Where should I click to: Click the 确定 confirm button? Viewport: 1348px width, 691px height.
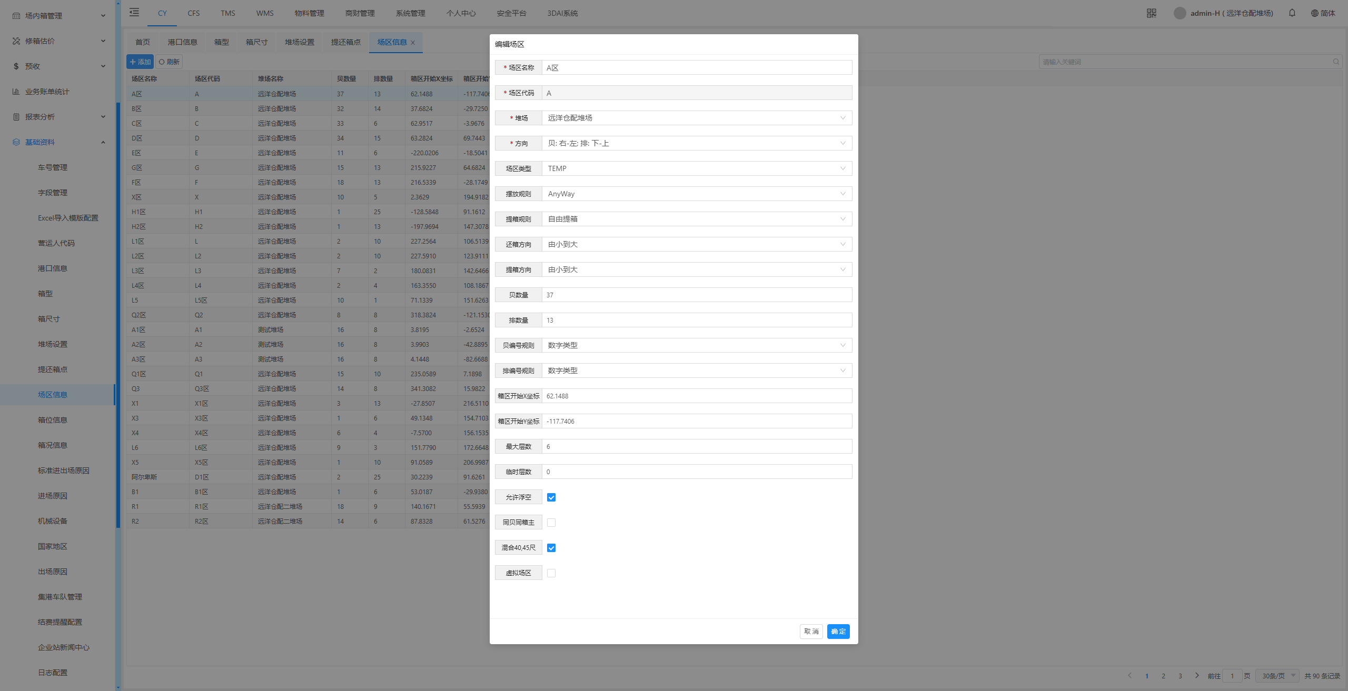(x=838, y=632)
